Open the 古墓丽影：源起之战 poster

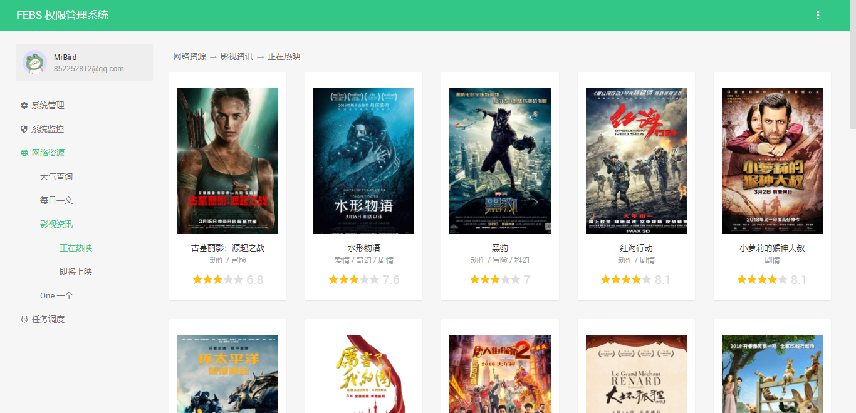(x=228, y=161)
